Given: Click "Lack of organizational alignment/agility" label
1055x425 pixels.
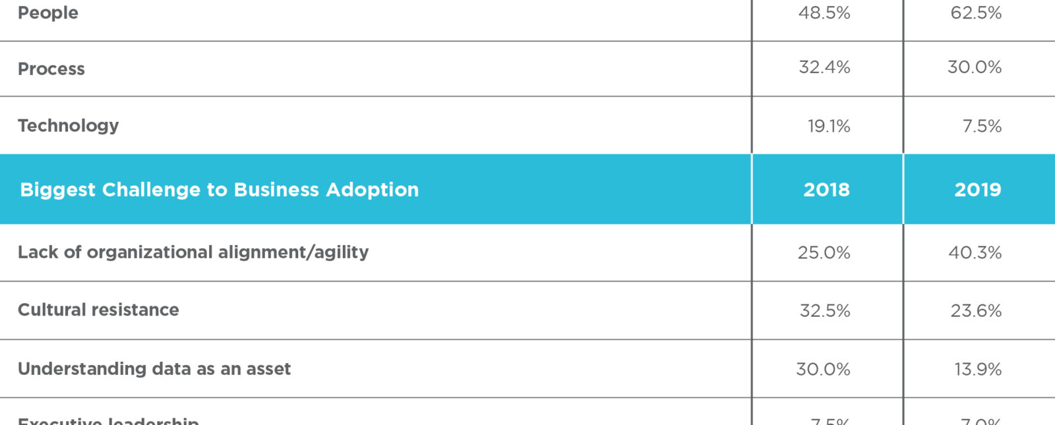Looking at the screenshot, I should coord(193,252).
